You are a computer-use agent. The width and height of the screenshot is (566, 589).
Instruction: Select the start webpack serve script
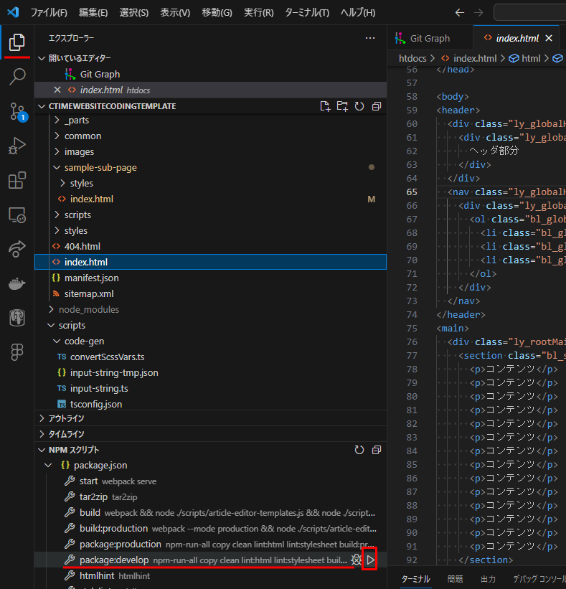pyautogui.click(x=210, y=481)
